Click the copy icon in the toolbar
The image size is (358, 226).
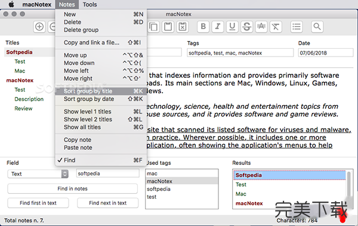click(153, 27)
